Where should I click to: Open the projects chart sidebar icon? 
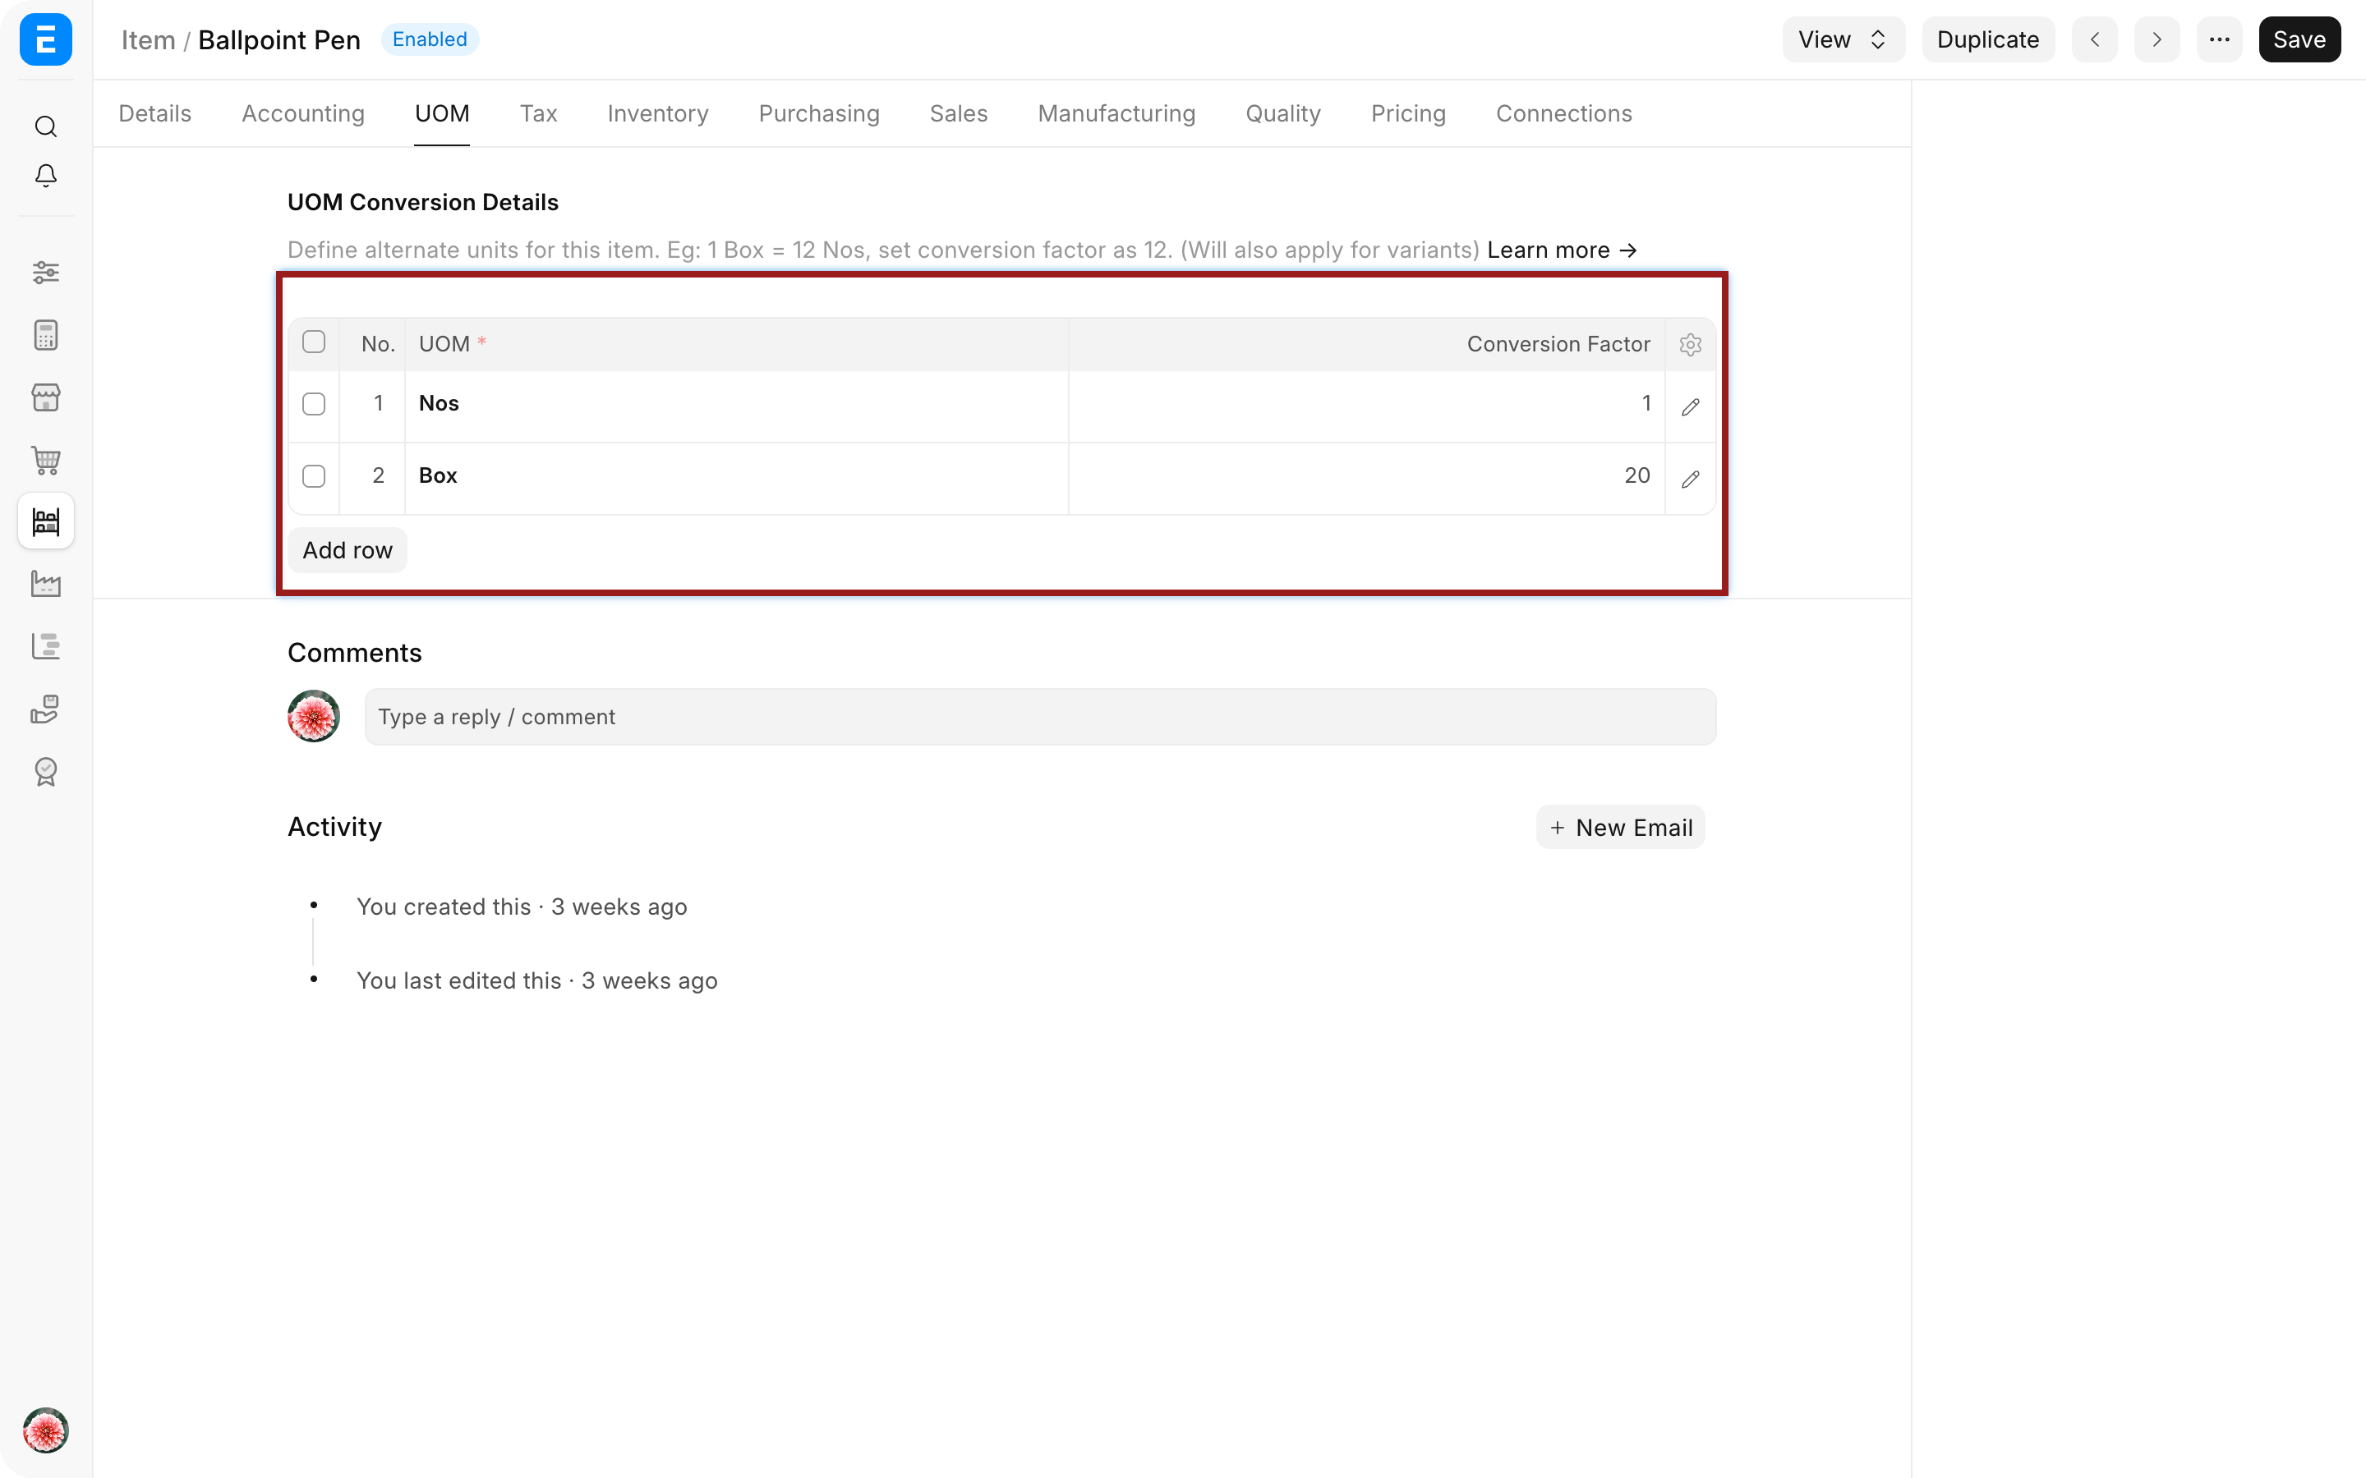(x=46, y=646)
